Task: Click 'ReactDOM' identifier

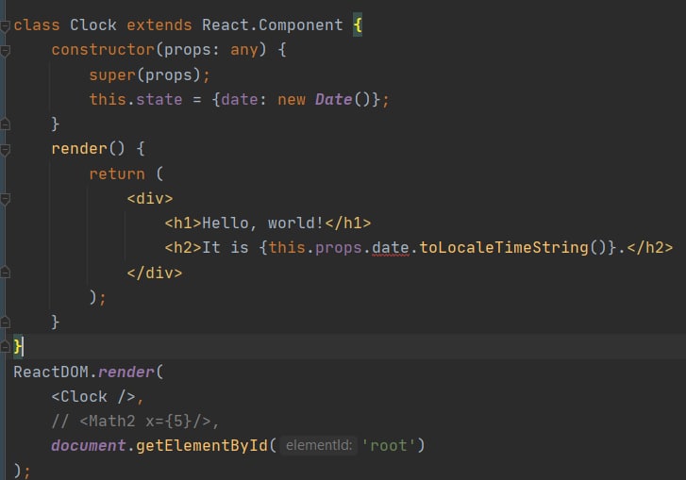Action: tap(51, 372)
